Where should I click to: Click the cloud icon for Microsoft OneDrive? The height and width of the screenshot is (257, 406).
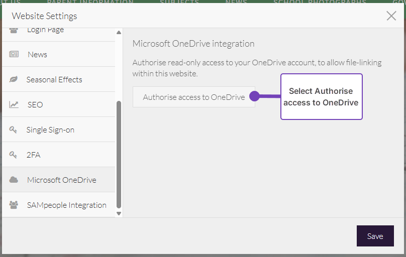tap(14, 180)
